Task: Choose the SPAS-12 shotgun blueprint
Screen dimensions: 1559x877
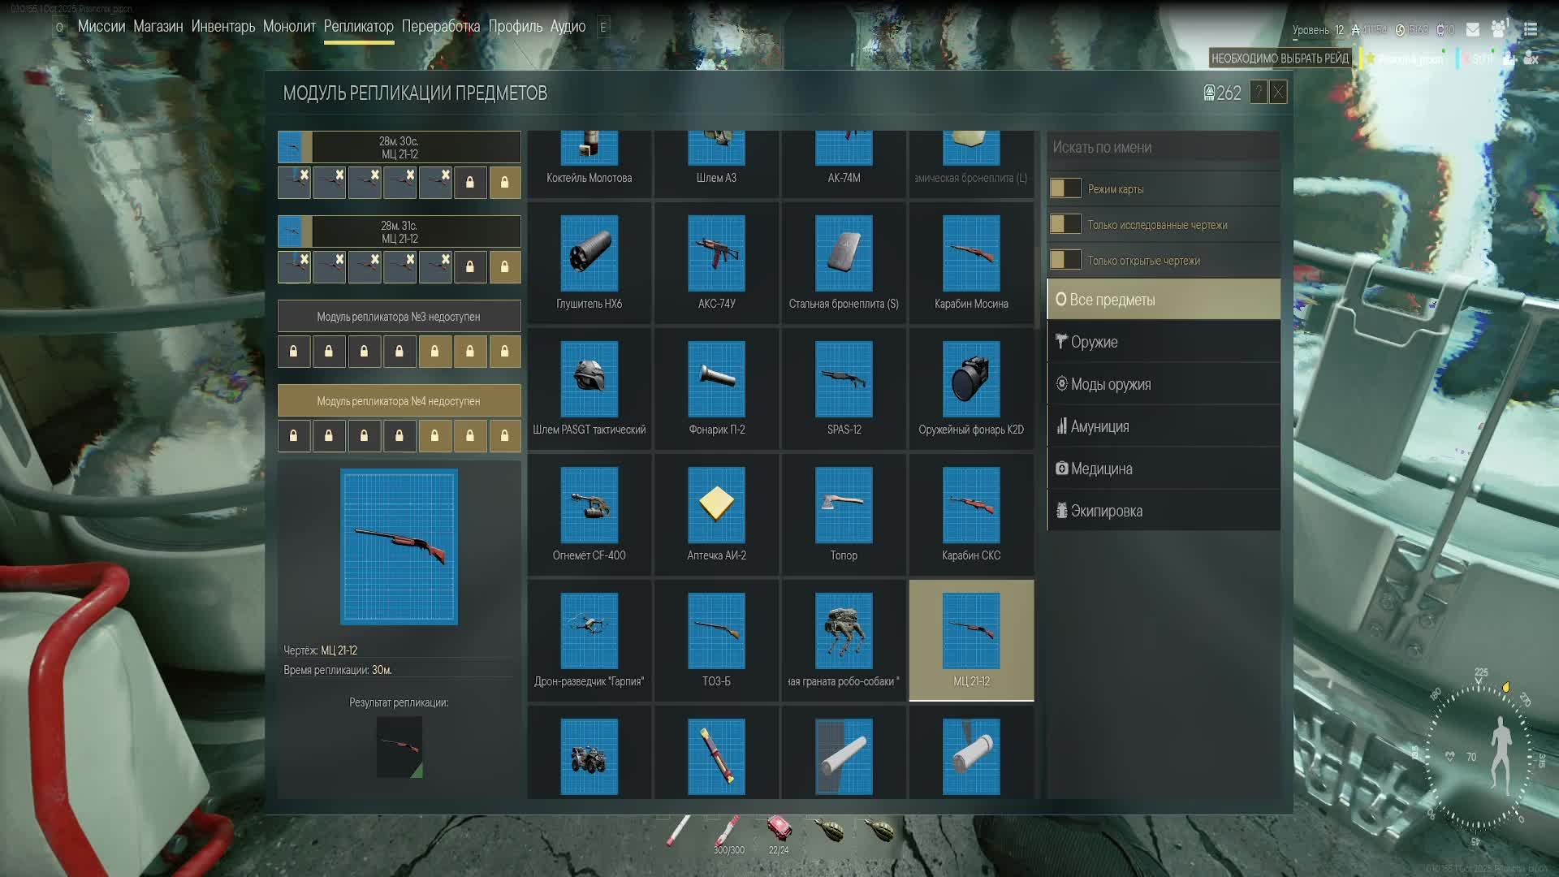Action: [844, 379]
